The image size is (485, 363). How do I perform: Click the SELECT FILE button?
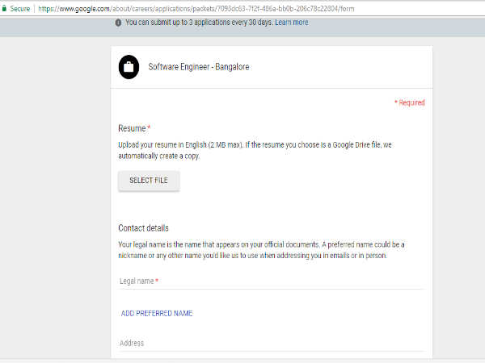coord(149,181)
